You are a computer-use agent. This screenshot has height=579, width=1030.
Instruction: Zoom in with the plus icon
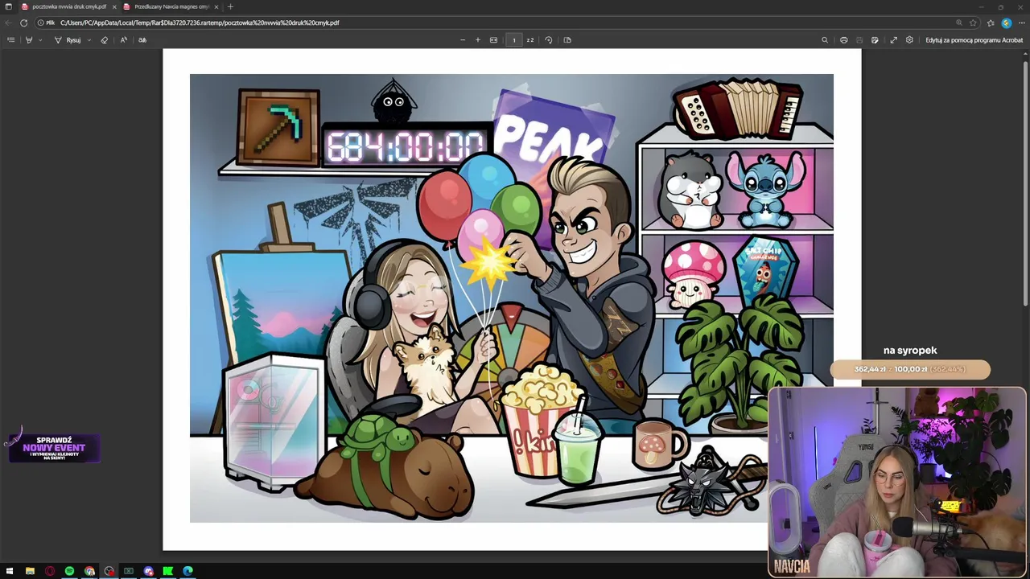(478, 40)
